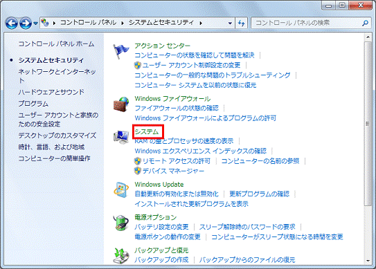Open コンピューターの簡単操作 in sidebar
376x269 pixels.
(x=54, y=158)
